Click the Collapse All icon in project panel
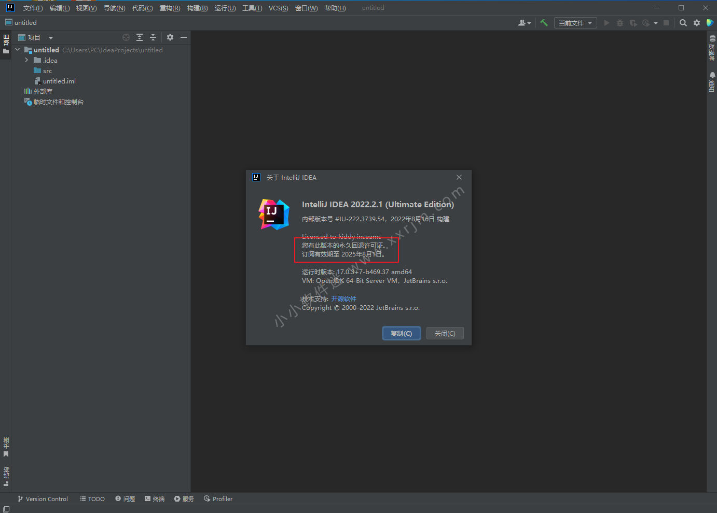This screenshot has width=717, height=513. [153, 37]
